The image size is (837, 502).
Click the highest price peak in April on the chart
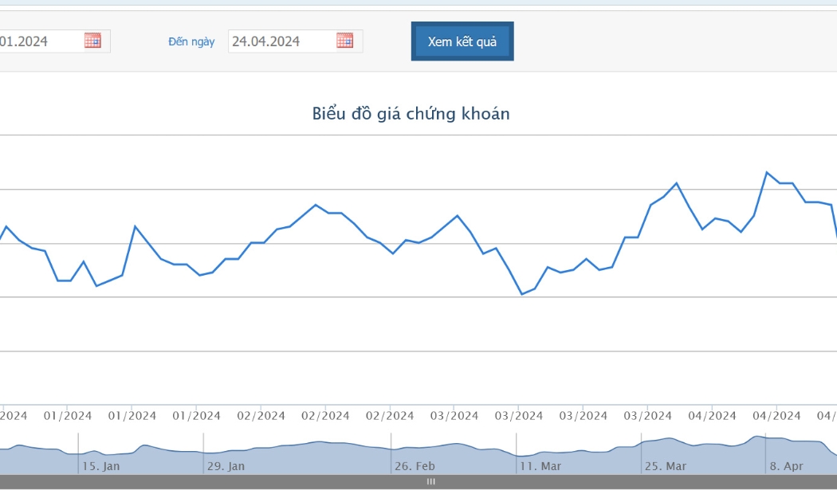pos(767,172)
